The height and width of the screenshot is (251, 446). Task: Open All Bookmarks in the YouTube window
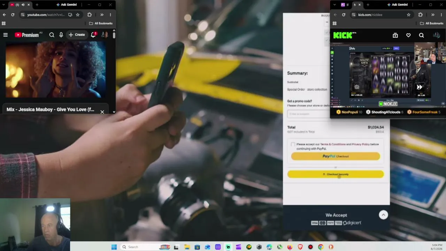pyautogui.click(x=101, y=23)
